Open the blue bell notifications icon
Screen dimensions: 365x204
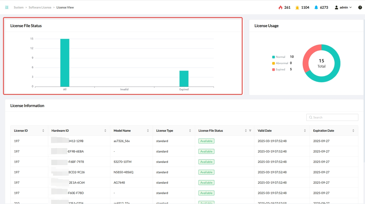316,7
